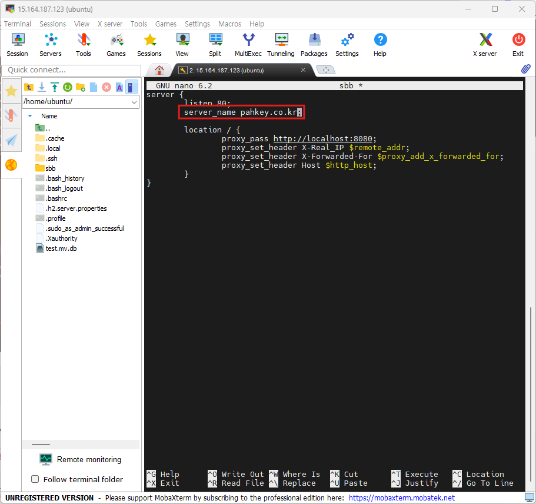Start the X server icon
This screenshot has height=504, width=536.
coord(485,45)
